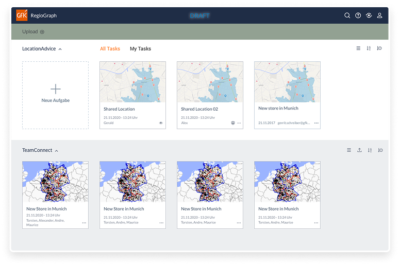Toggle the eye view icon in header
Screen dimensions: 400x266
369,15
